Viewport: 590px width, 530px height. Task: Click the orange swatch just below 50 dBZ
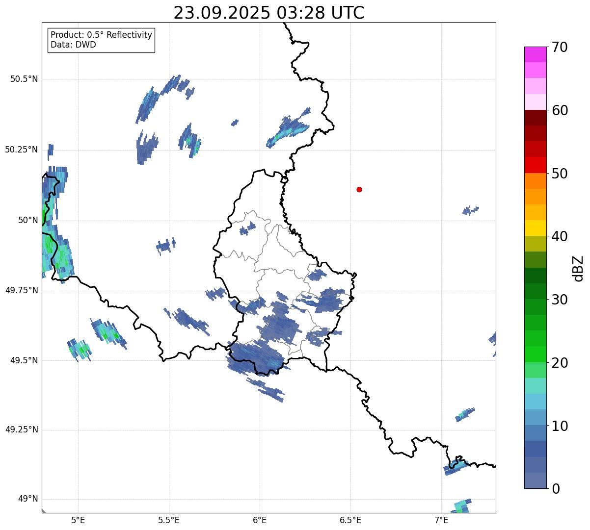(536, 181)
